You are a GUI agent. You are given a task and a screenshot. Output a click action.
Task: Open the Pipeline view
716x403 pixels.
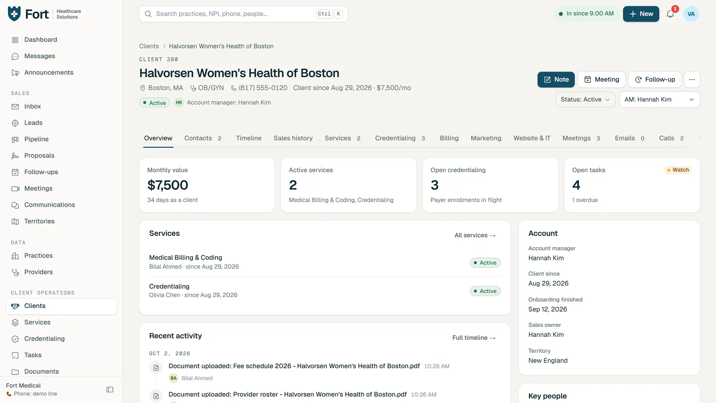61,139
